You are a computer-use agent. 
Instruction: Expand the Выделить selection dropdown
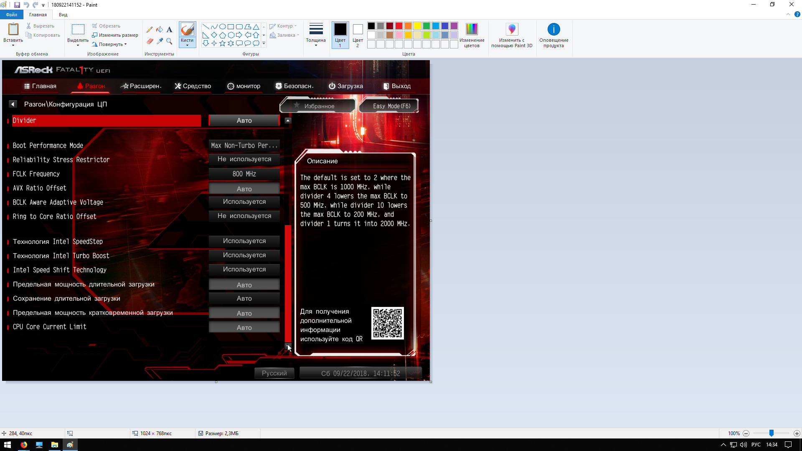point(78,43)
